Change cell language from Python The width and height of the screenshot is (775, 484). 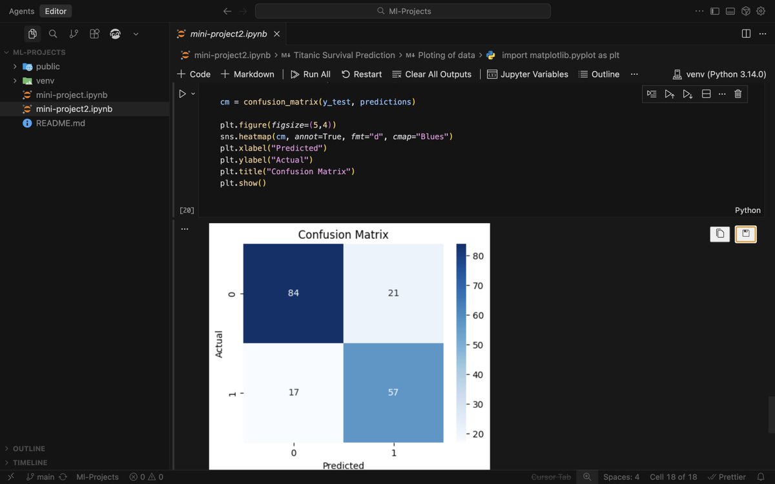click(748, 210)
